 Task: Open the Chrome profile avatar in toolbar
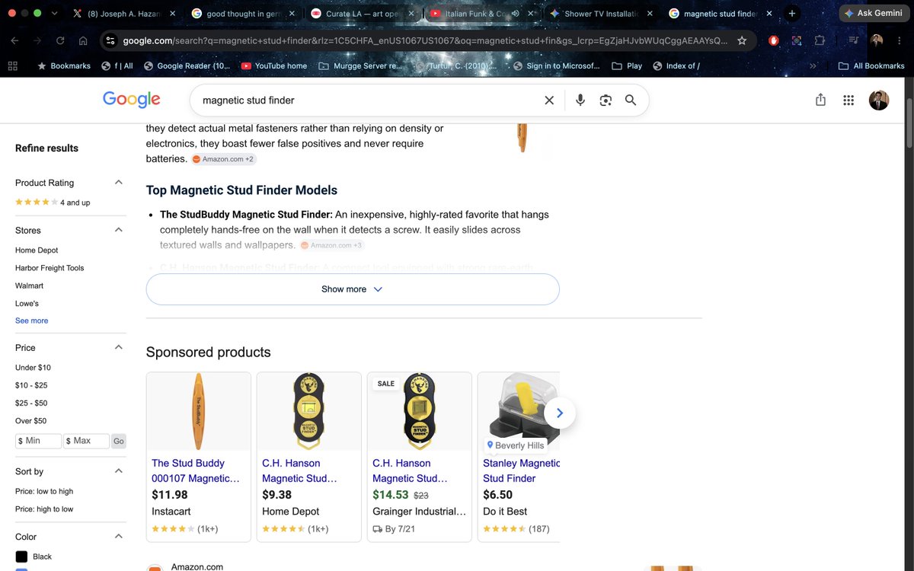tap(877, 41)
